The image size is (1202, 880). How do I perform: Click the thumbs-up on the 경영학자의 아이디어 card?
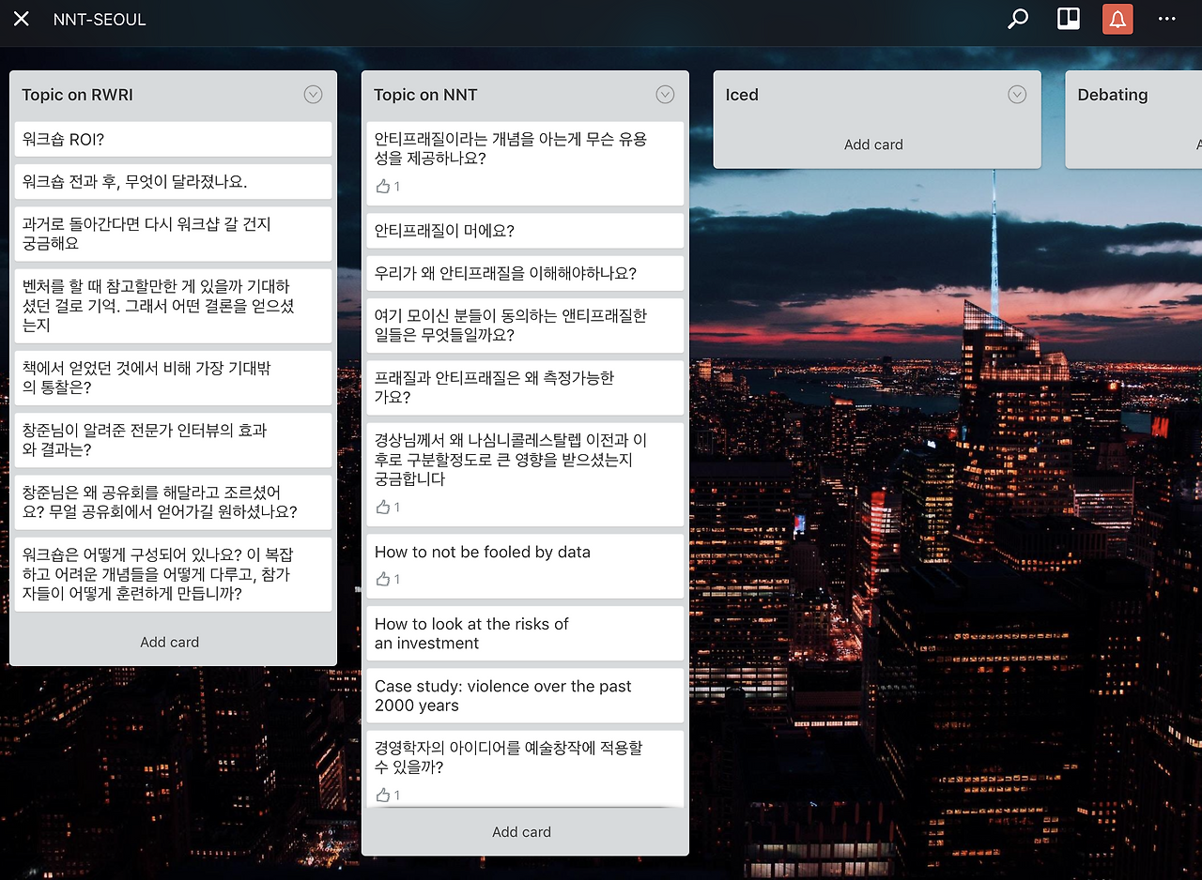pos(382,795)
